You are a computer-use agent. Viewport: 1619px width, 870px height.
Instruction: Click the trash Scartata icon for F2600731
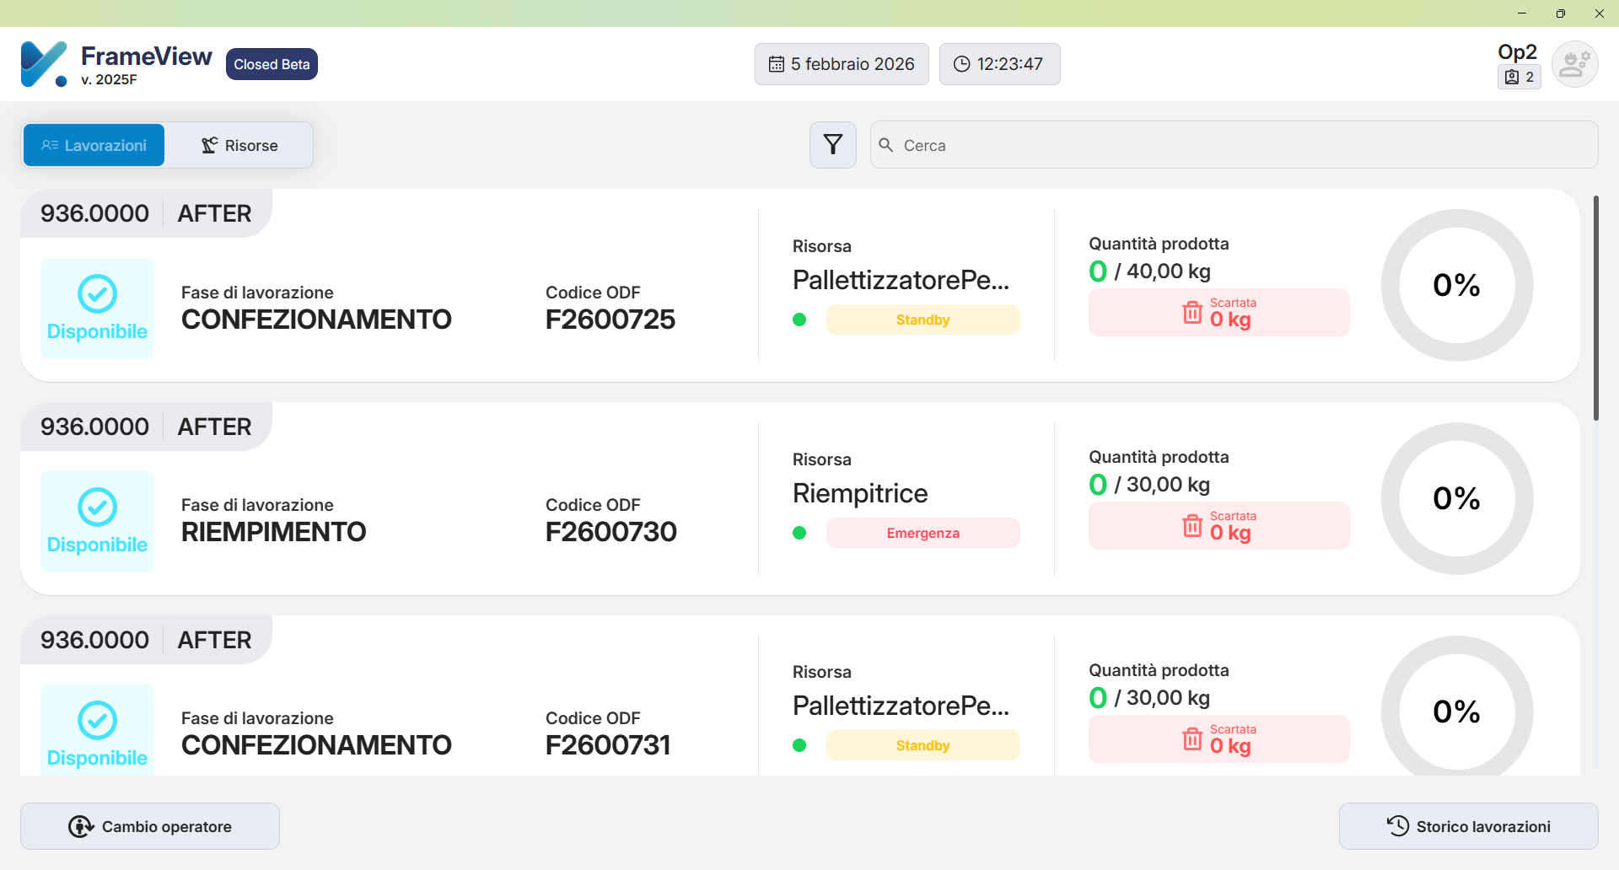pos(1192,738)
